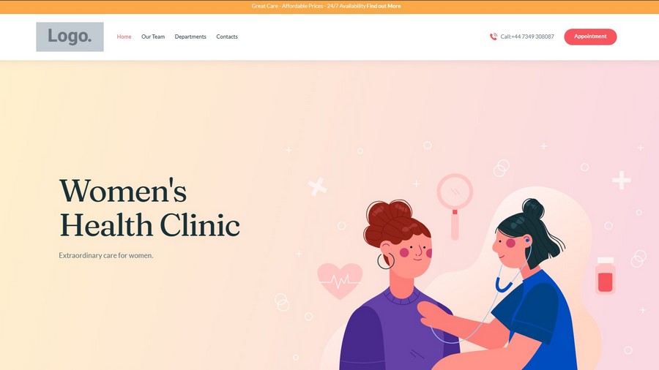Click the pink magnifying glass illustration
This screenshot has width=659, height=370.
pos(455,206)
